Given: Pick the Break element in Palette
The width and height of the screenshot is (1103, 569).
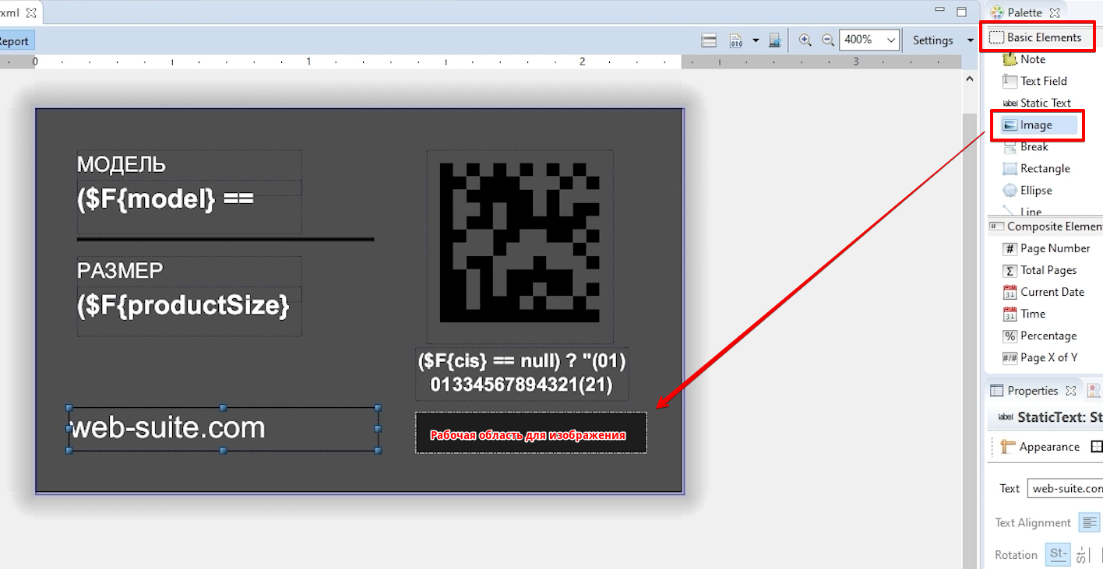Looking at the screenshot, I should tap(1025, 146).
